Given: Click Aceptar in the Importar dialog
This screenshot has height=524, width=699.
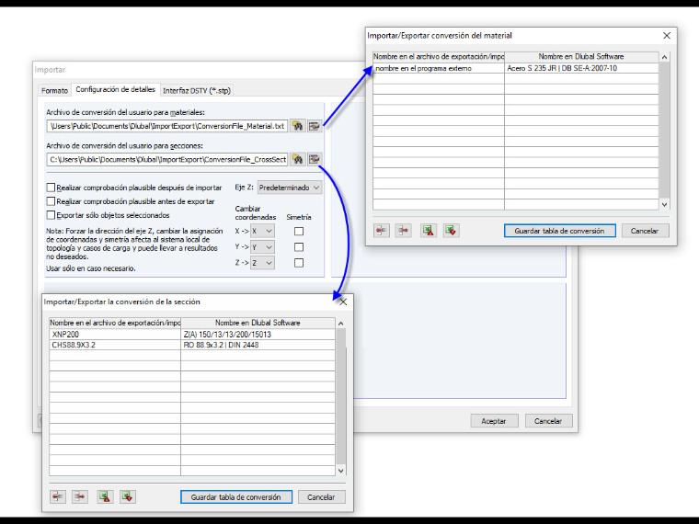Looking at the screenshot, I should [494, 421].
